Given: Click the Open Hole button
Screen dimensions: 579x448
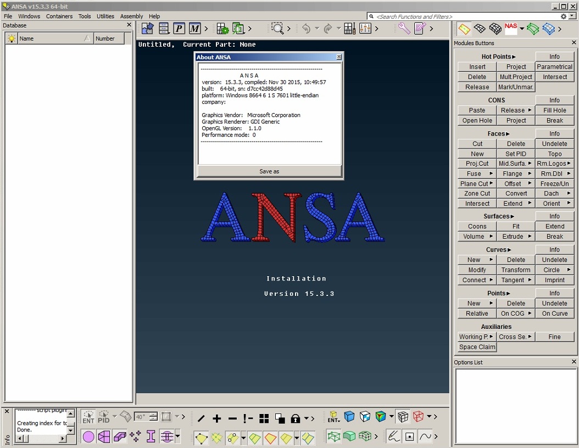Looking at the screenshot, I should [x=477, y=121].
